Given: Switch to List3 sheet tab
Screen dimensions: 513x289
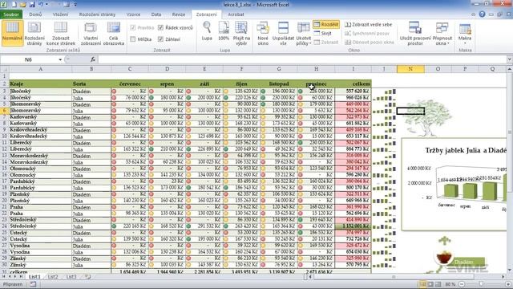Looking at the screenshot, I should point(71,277).
